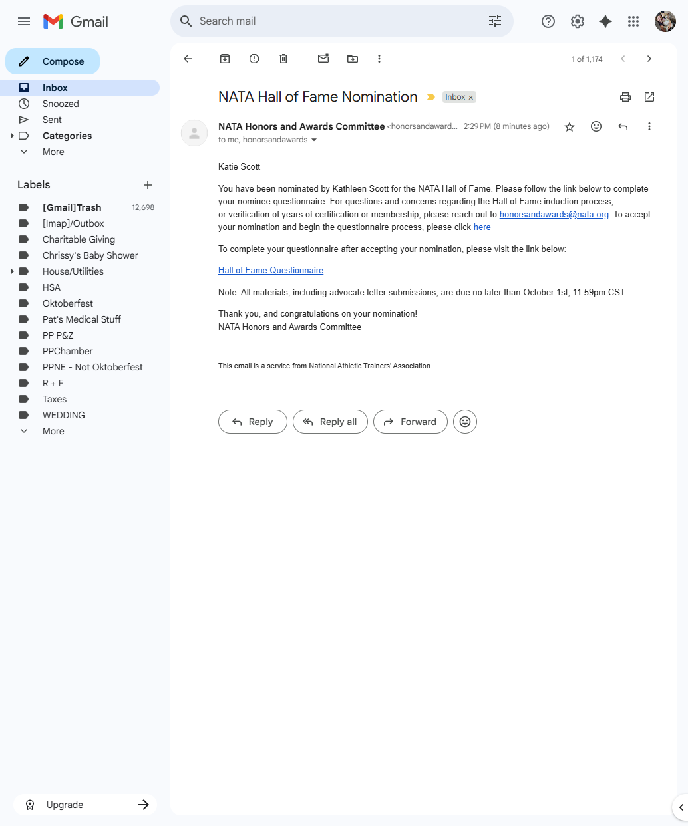Open search filter options icon
Screen dimensions: 688x826
coord(495,21)
